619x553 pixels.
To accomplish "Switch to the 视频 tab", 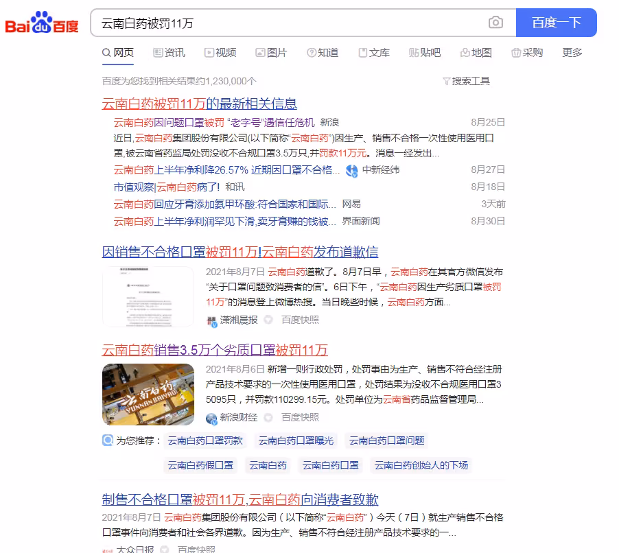I will point(220,53).
